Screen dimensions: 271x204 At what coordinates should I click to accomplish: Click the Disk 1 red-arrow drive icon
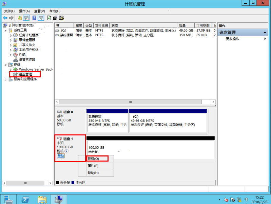tap(59, 138)
